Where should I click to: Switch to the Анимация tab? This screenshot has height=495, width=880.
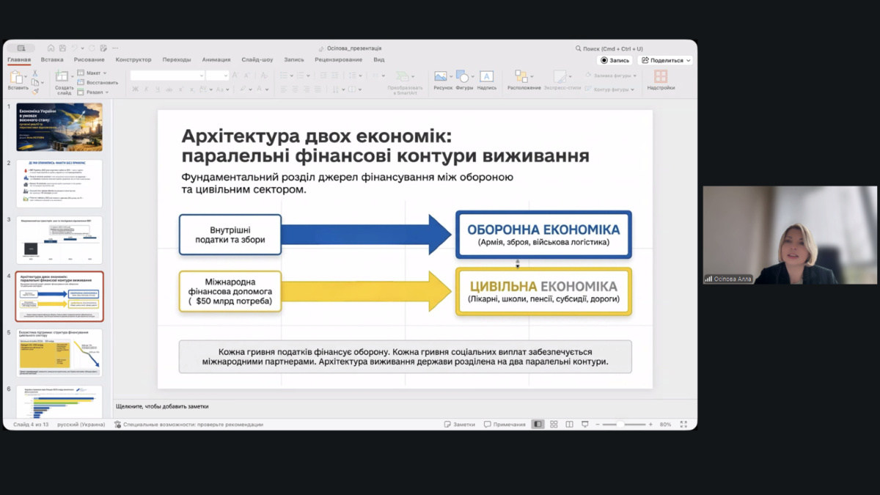pos(216,60)
